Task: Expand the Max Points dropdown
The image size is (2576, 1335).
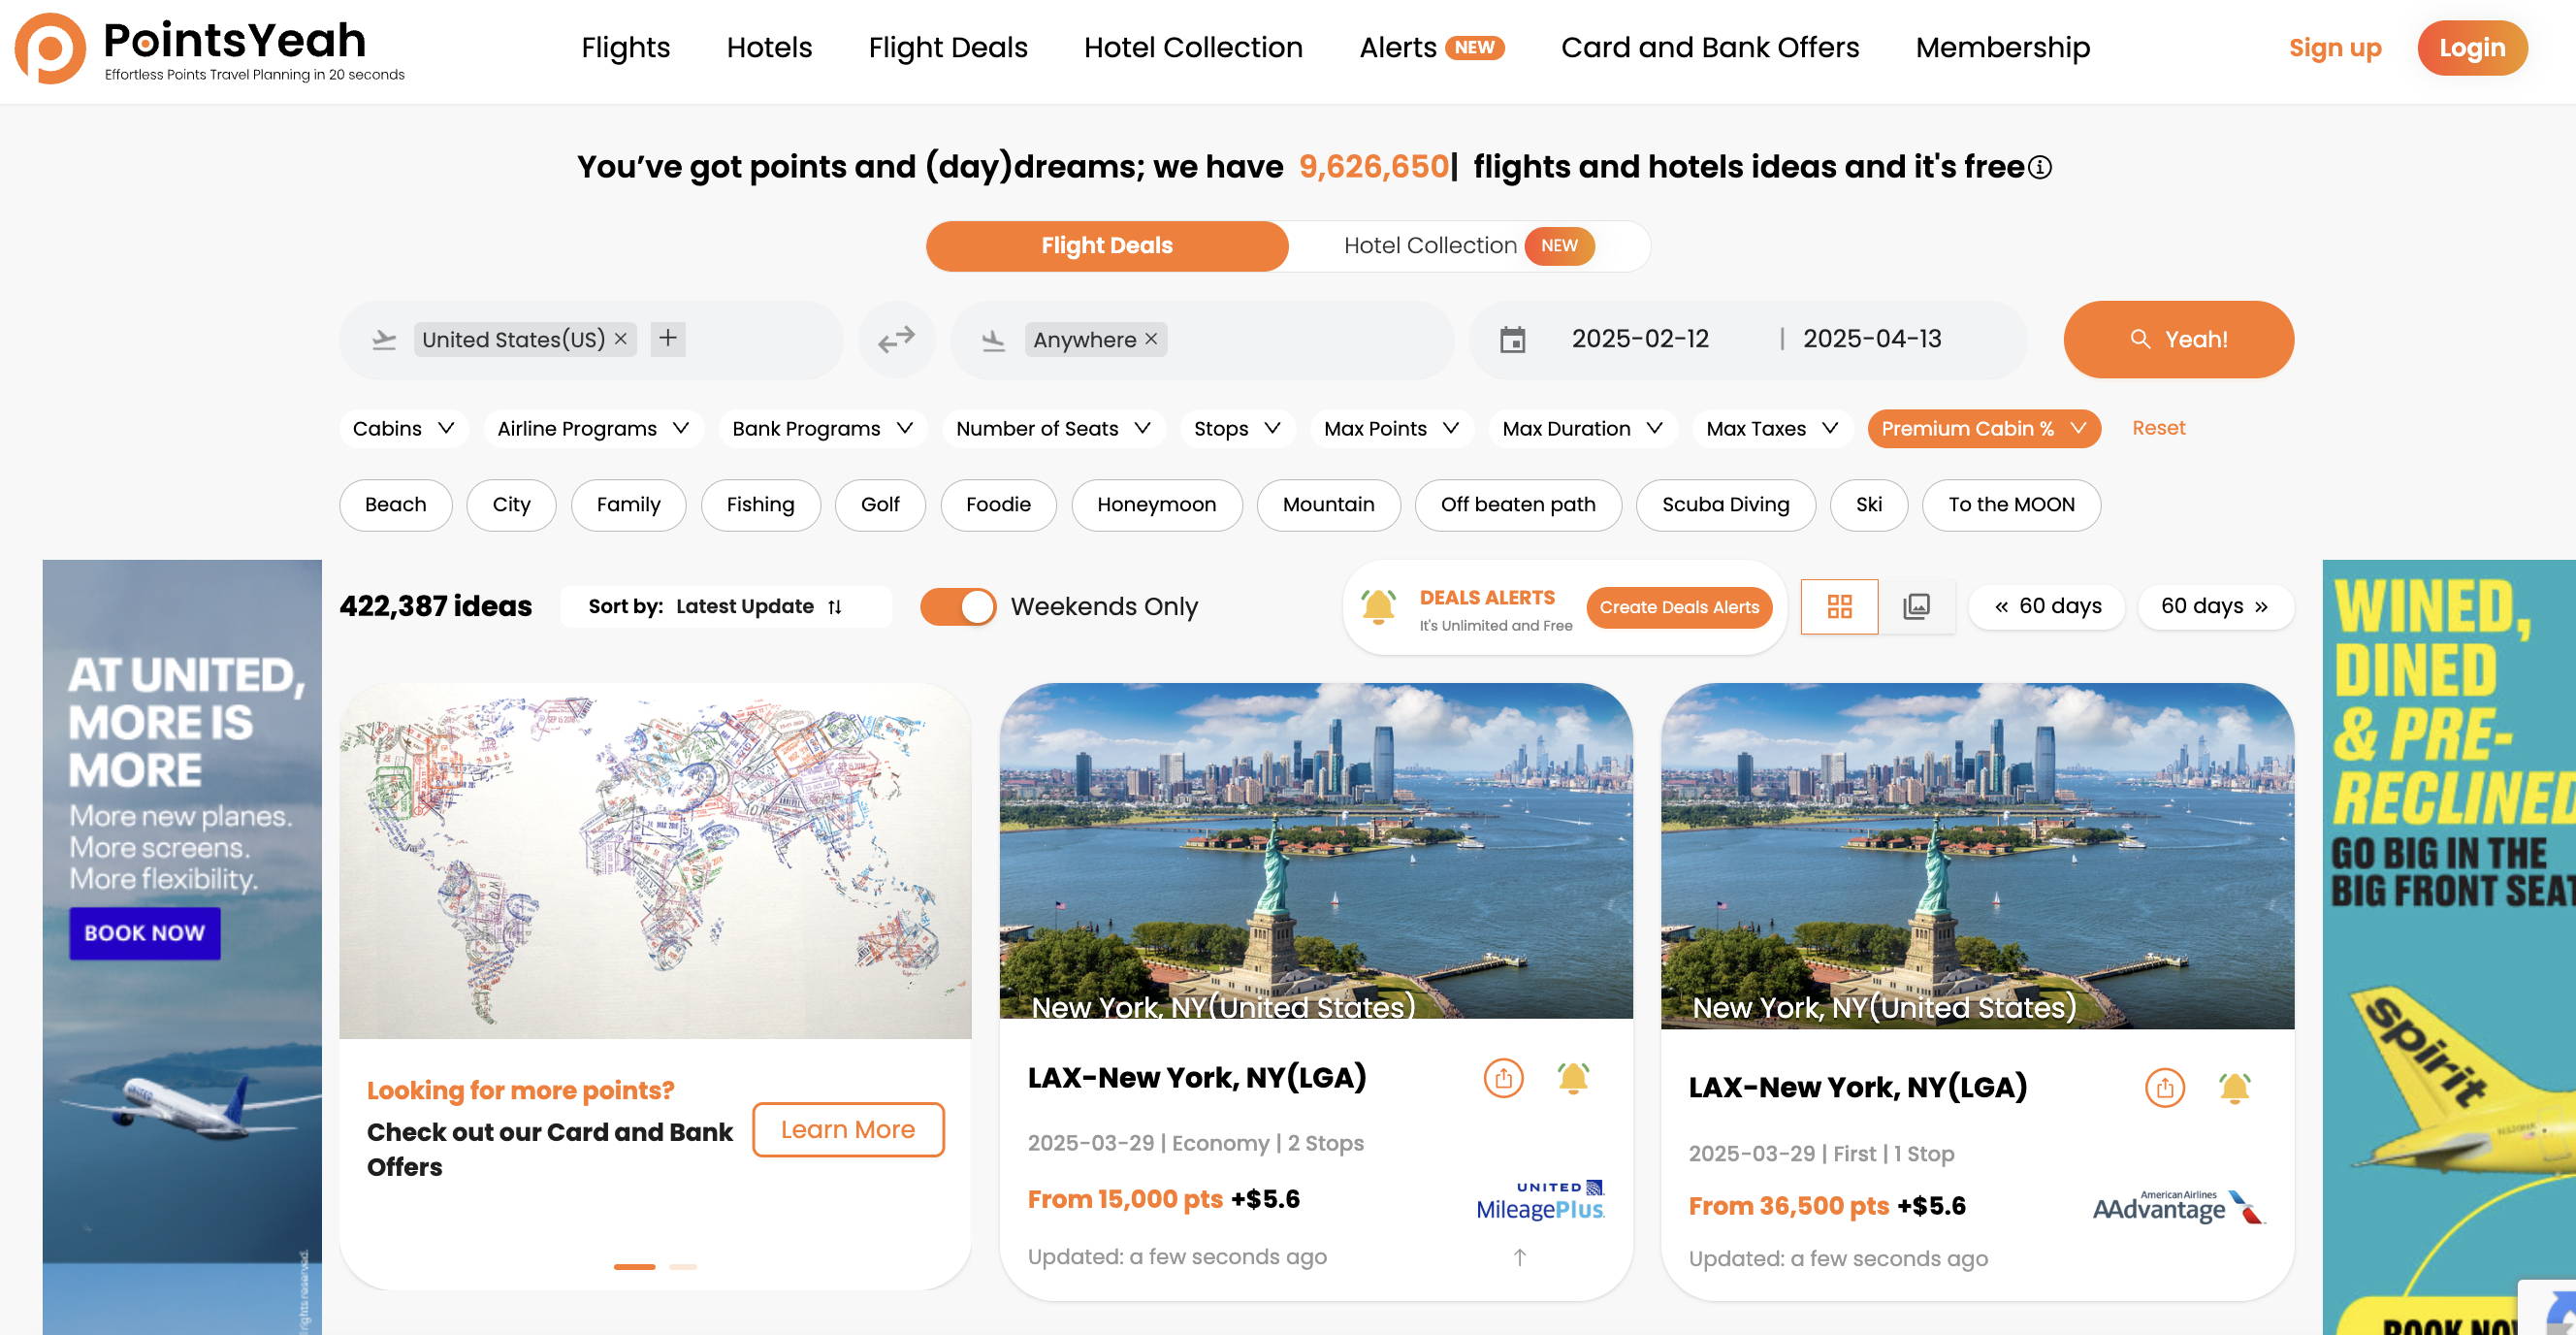Action: pos(1391,429)
